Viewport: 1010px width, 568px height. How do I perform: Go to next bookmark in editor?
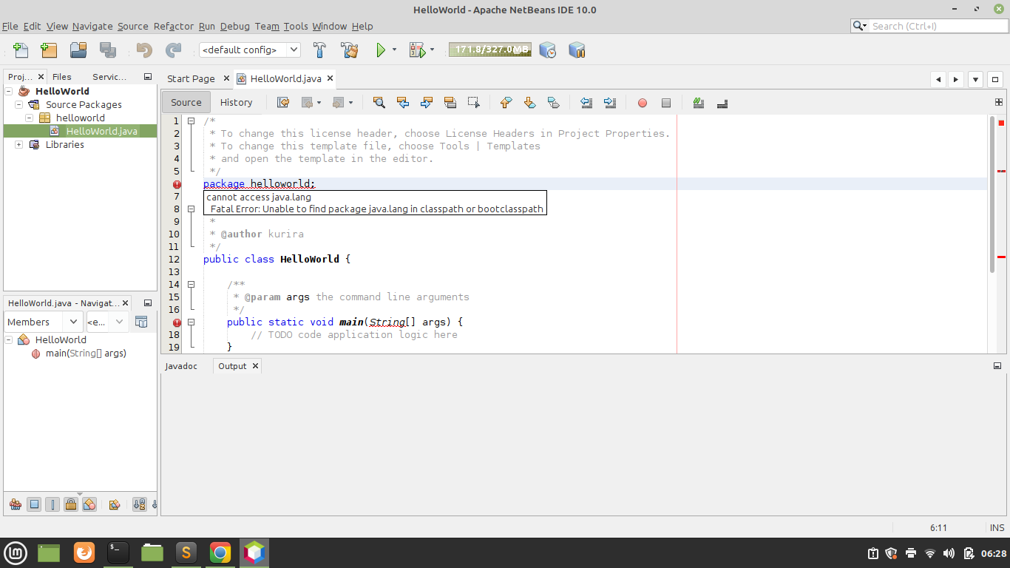click(x=530, y=103)
